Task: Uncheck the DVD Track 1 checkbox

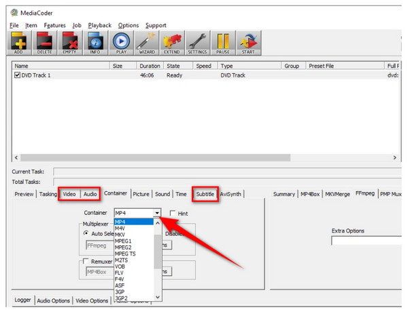Action: (x=17, y=75)
